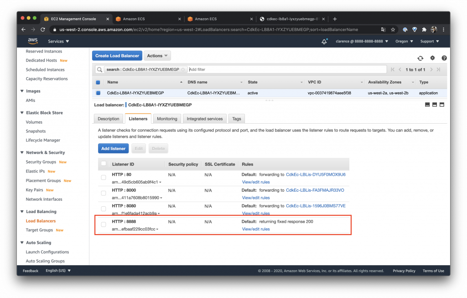The height and width of the screenshot is (298, 467).
Task: Open the clarence account dropdown
Action: 362,42
